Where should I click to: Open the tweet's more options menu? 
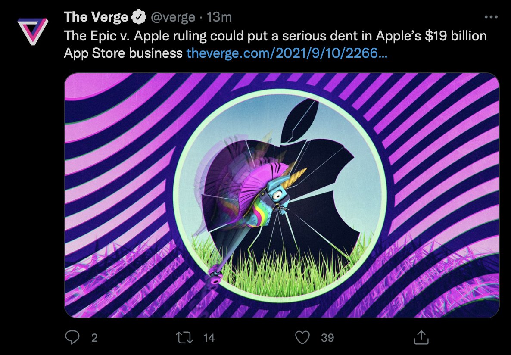491,17
